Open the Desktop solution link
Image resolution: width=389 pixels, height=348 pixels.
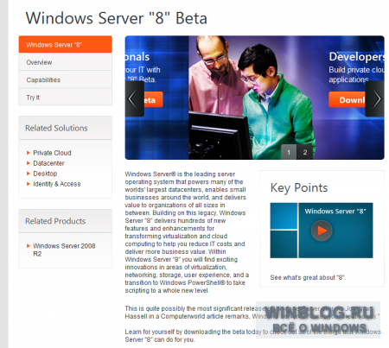(x=45, y=174)
